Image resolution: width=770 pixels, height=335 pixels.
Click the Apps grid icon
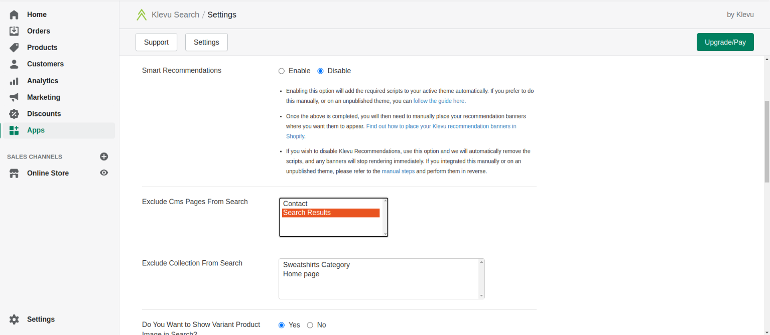coord(14,130)
